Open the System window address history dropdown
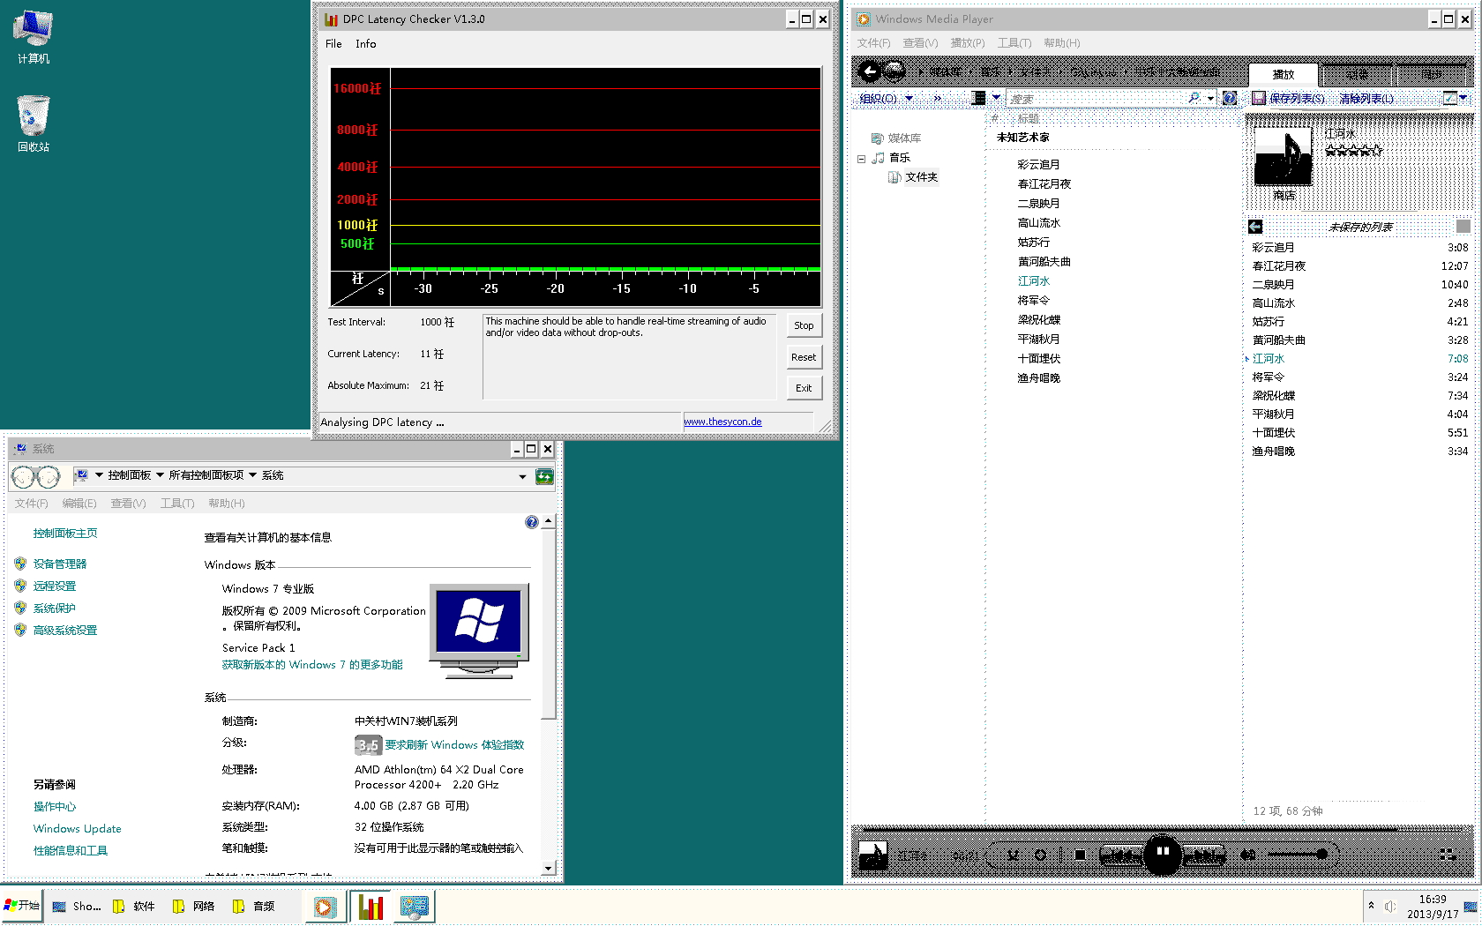 [x=522, y=476]
